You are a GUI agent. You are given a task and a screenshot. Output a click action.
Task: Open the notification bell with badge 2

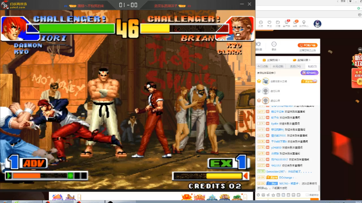point(295,22)
